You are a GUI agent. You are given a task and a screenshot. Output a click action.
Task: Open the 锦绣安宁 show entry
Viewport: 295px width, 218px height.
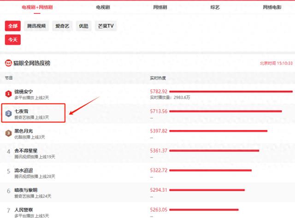[x=24, y=92]
